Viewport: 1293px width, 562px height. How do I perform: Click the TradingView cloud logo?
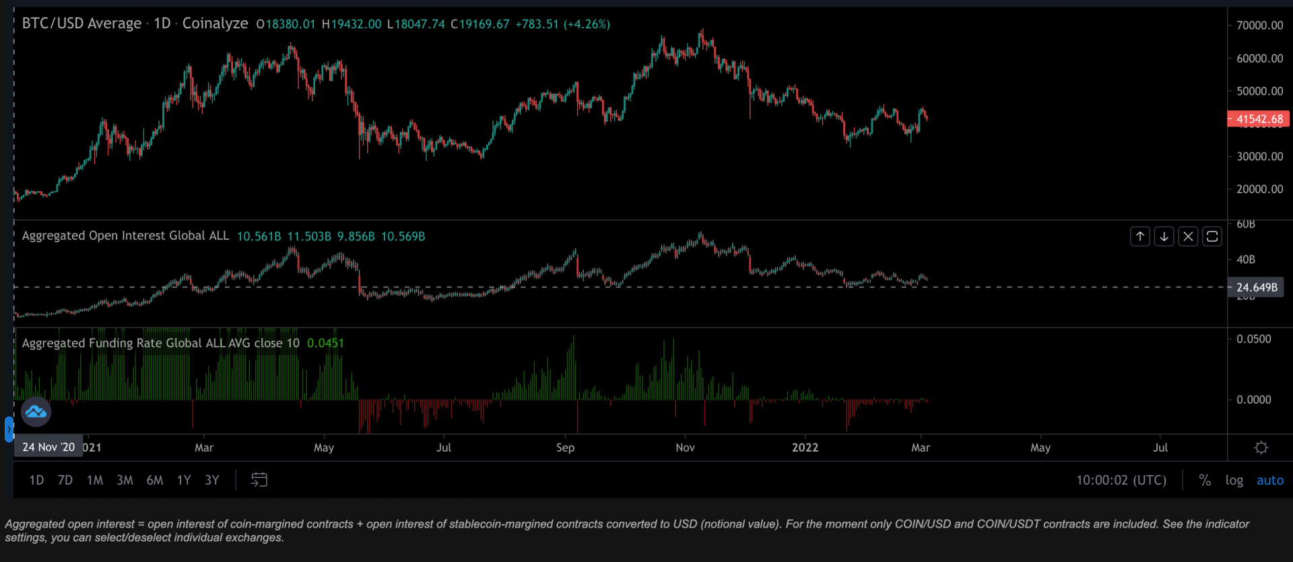pos(36,411)
